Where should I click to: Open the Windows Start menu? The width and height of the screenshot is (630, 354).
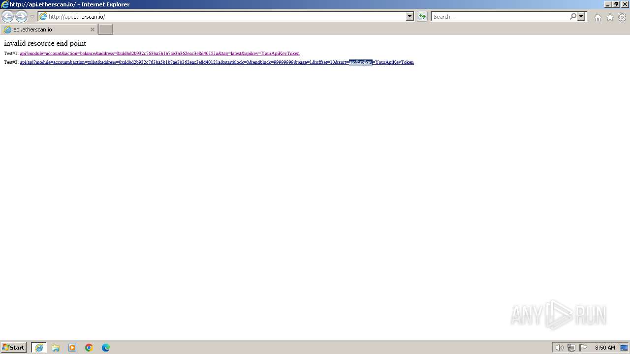14,348
